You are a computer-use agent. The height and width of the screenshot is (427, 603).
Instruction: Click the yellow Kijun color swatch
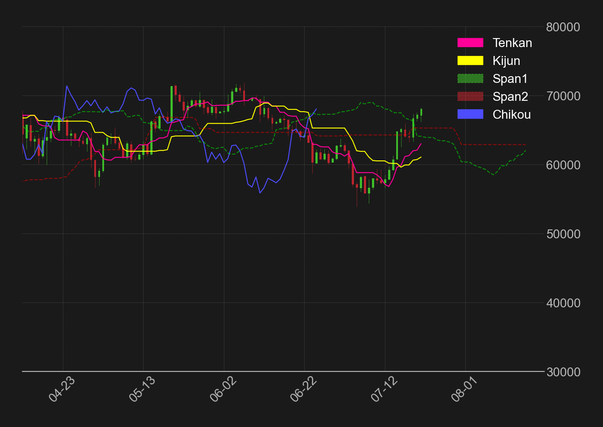(x=470, y=60)
